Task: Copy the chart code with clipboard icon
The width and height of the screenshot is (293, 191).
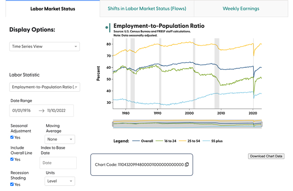Action: tap(187, 164)
